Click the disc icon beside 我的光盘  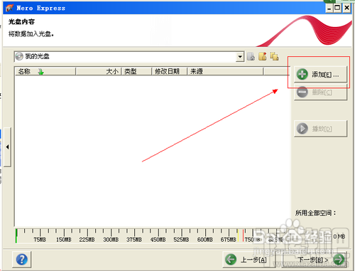19,56
